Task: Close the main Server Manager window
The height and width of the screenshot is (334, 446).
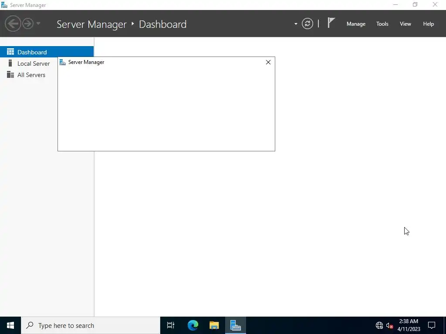Action: (435, 5)
